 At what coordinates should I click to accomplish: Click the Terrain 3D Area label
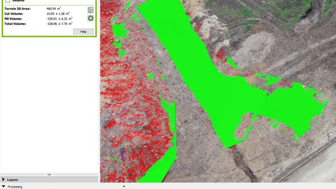click(x=17, y=9)
